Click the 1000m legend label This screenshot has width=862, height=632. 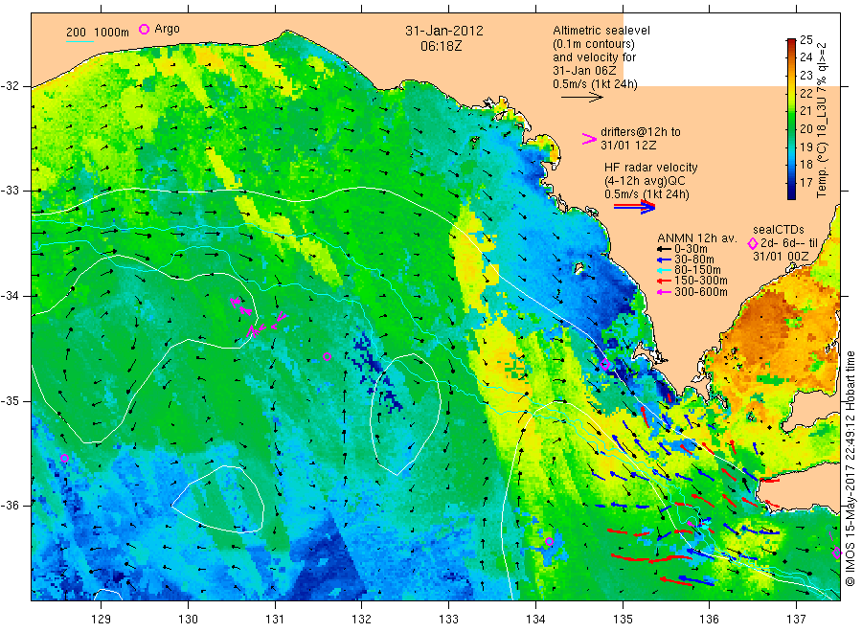point(112,33)
